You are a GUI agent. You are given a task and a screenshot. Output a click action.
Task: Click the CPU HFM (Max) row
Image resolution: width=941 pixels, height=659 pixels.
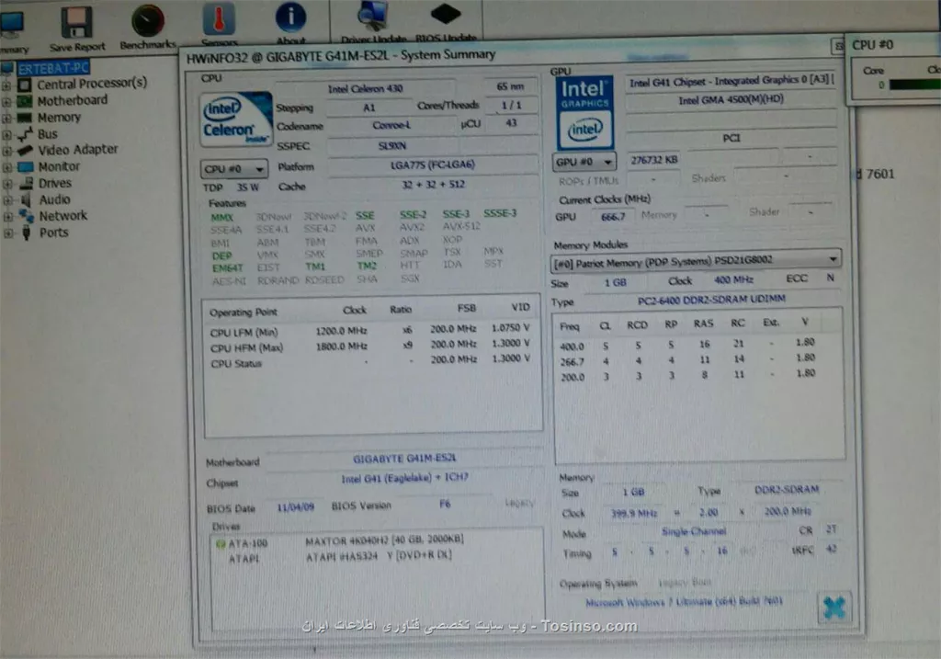(x=369, y=346)
